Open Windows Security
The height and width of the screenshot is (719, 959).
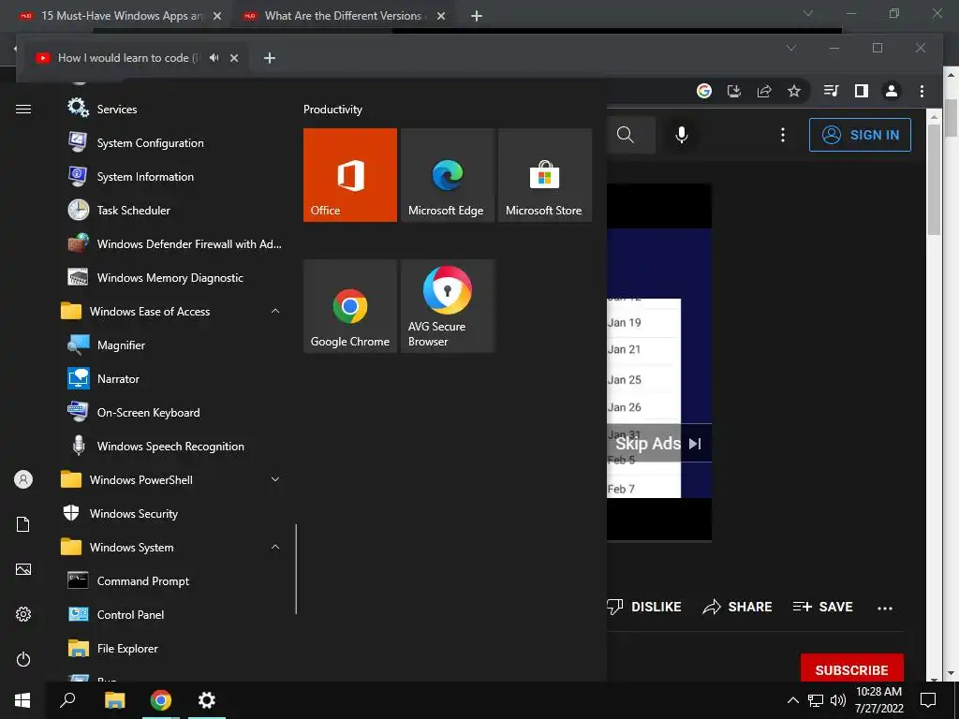point(174,514)
